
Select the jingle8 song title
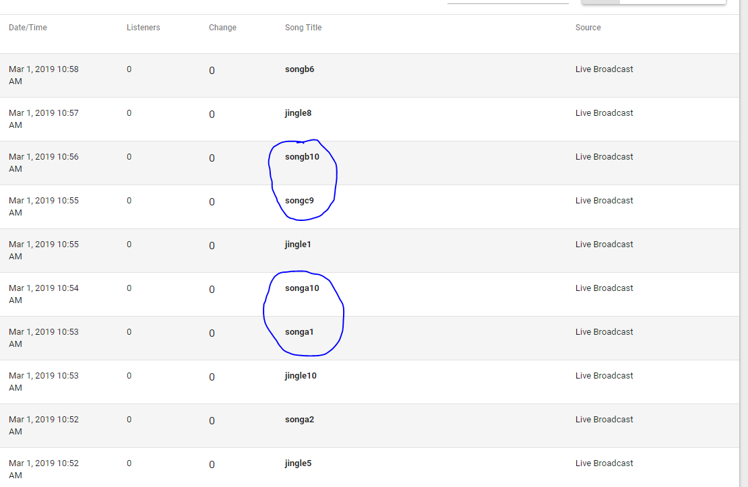[x=298, y=113]
